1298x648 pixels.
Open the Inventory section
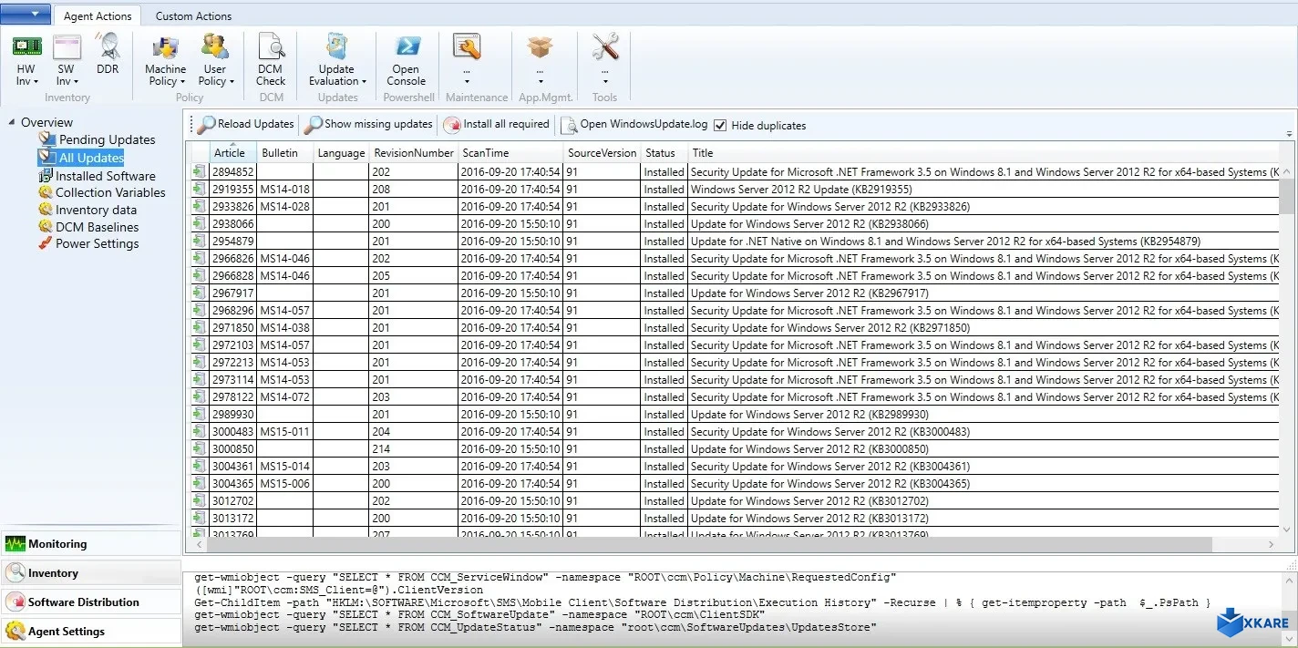(x=91, y=572)
